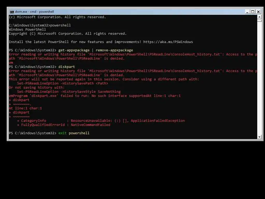Click 'This error will not be reported again' line
Screen dimensions: 265x199
click(104, 79)
